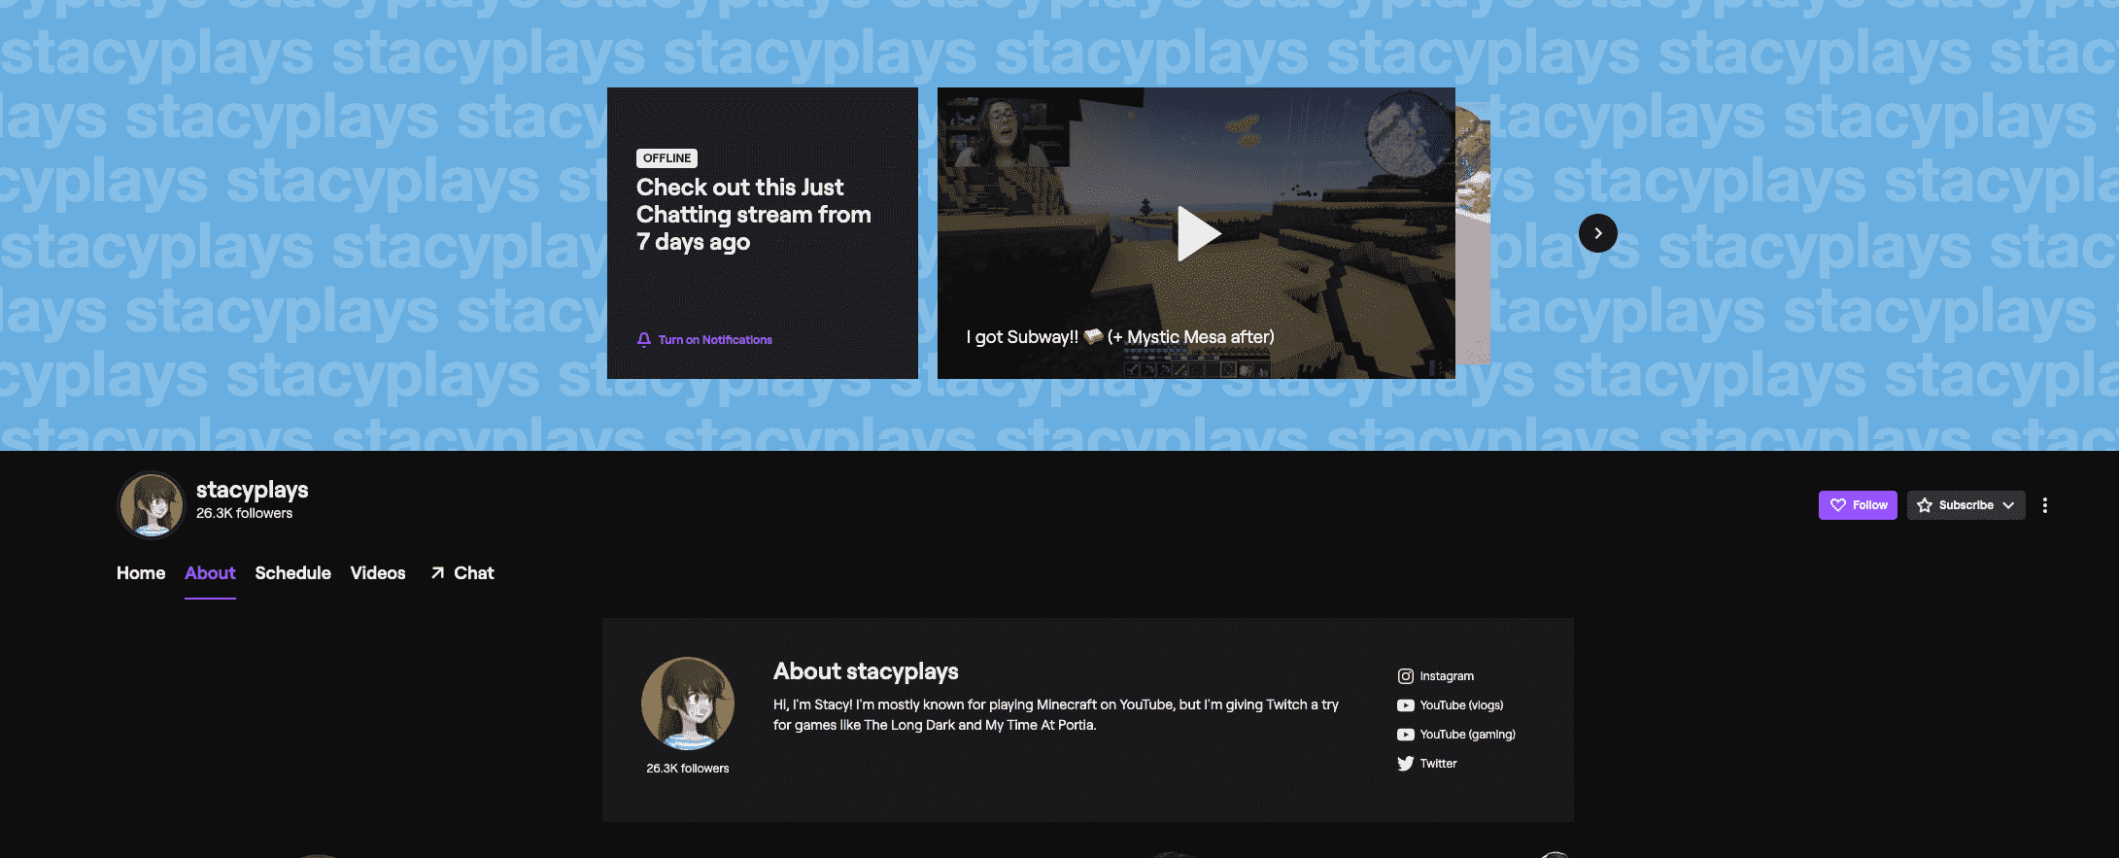Viewport: 2119px width, 858px height.
Task: Select the About tab
Action: [210, 573]
